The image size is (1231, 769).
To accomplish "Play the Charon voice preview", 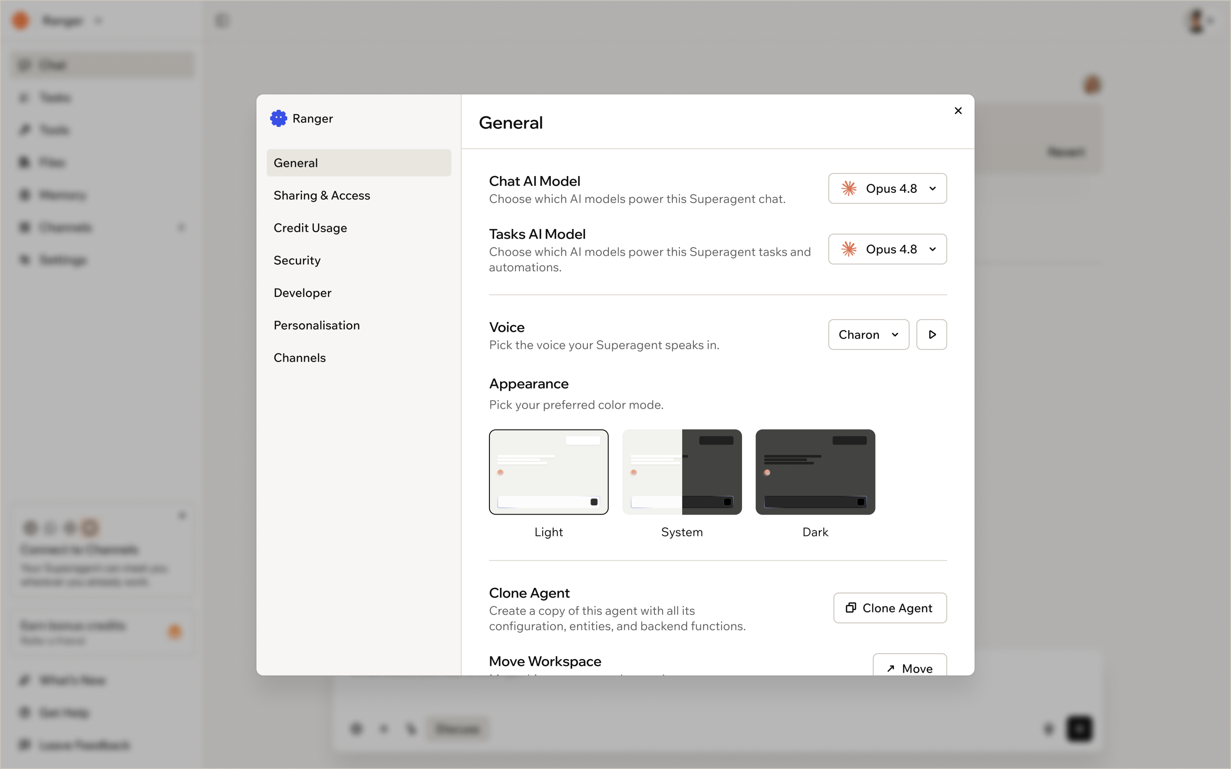I will coord(931,335).
